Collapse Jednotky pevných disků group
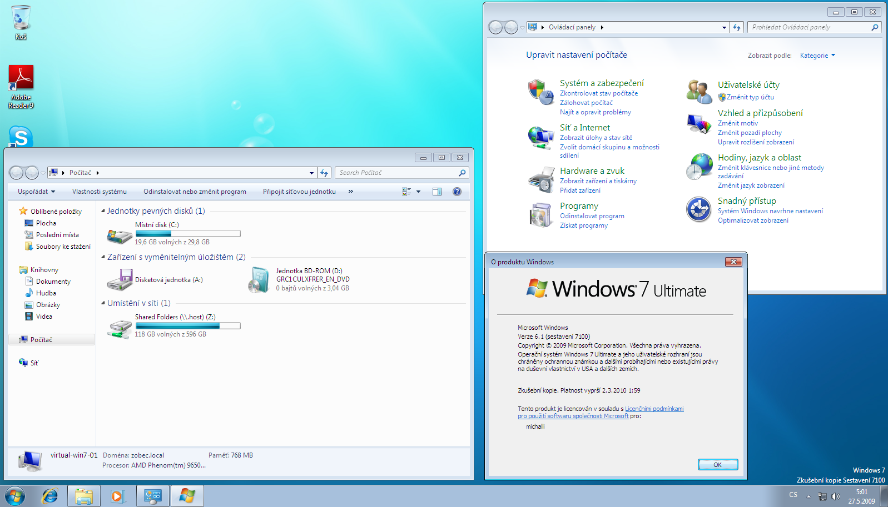 (x=103, y=211)
